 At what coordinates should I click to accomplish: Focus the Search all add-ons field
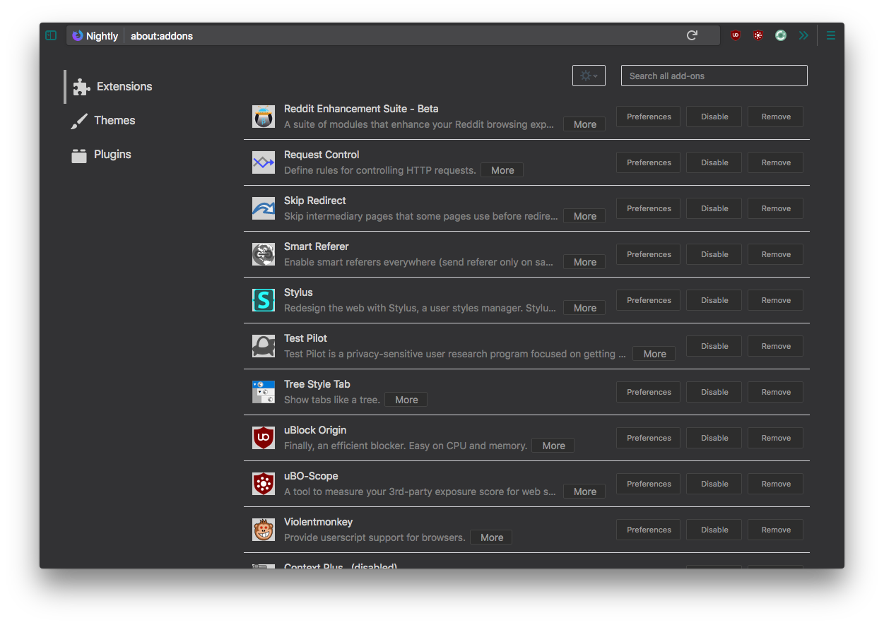pyautogui.click(x=714, y=76)
